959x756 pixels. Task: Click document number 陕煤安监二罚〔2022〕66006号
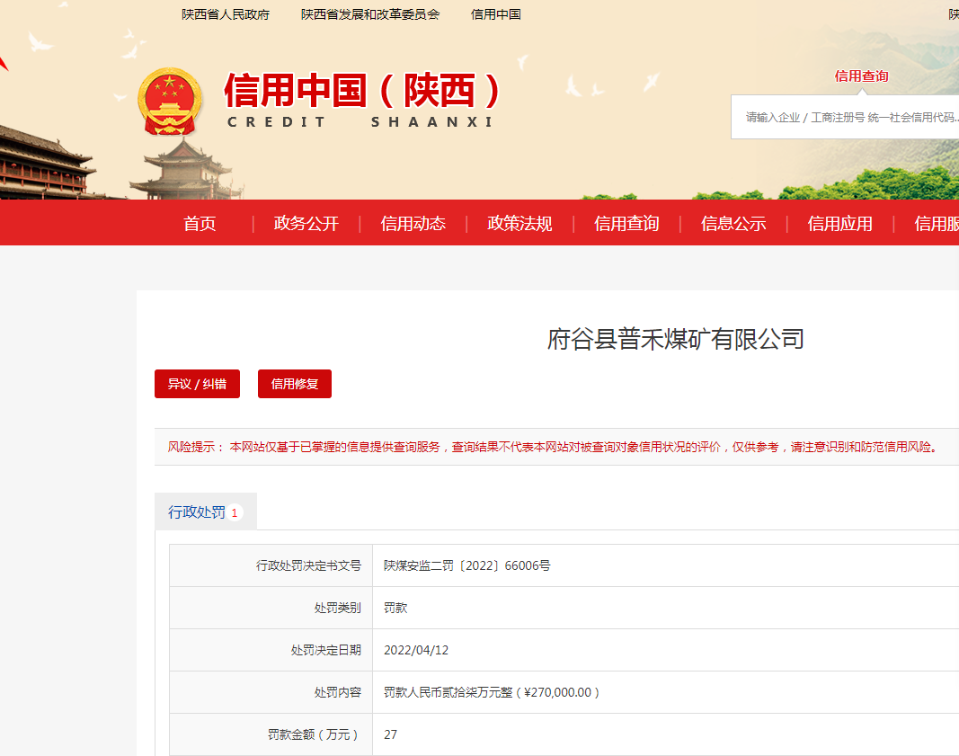467,565
